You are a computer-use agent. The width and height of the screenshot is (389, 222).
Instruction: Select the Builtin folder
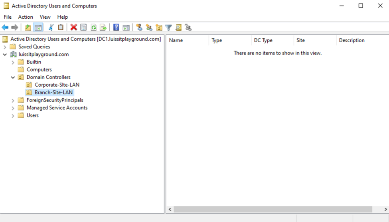point(34,62)
